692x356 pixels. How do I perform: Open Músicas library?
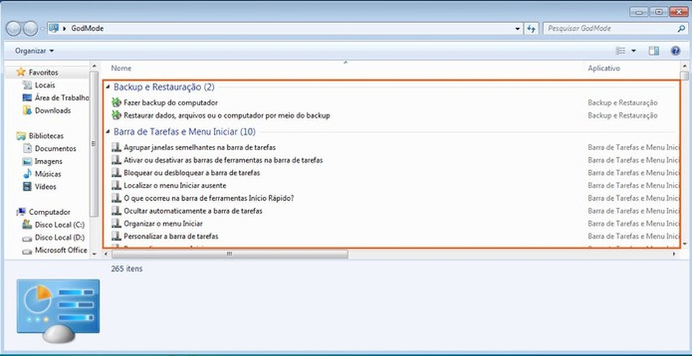(48, 174)
